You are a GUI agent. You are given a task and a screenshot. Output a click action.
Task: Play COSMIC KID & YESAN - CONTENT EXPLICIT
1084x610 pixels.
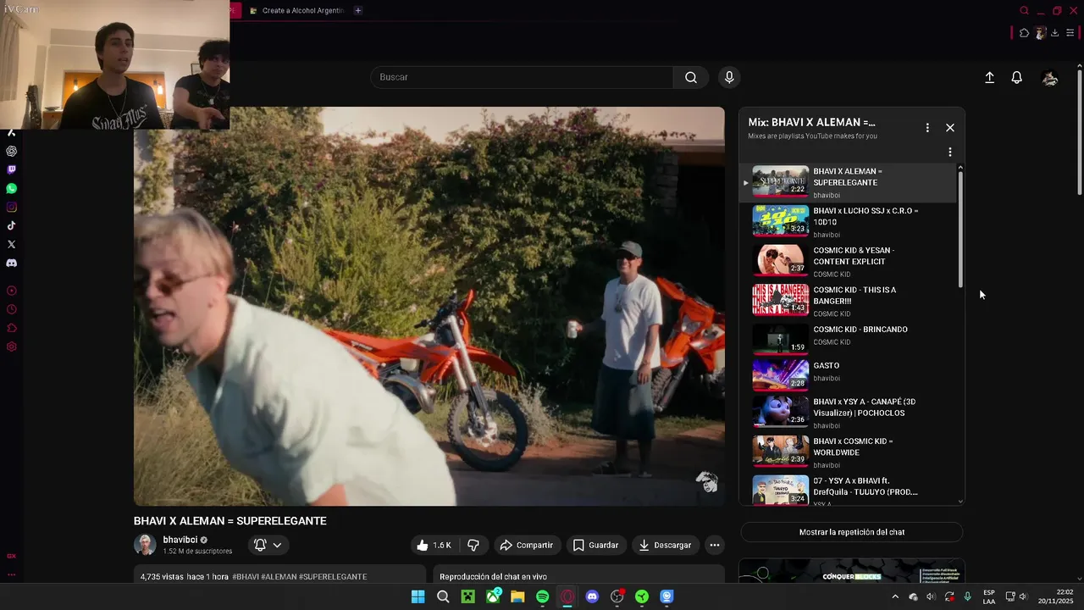point(849,262)
